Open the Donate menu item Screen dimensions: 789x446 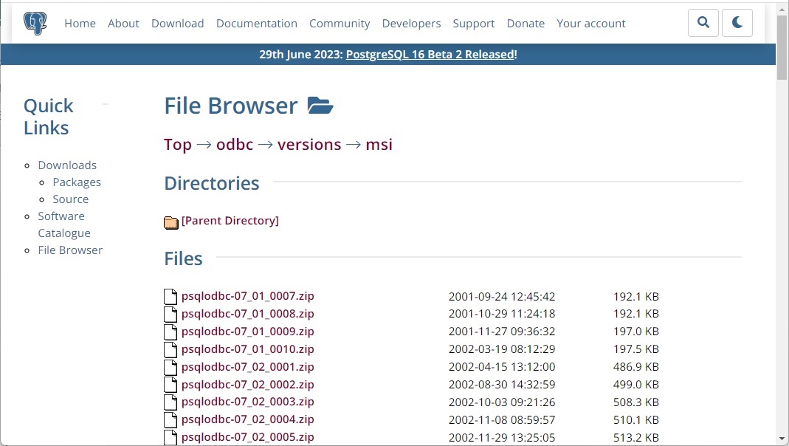526,23
